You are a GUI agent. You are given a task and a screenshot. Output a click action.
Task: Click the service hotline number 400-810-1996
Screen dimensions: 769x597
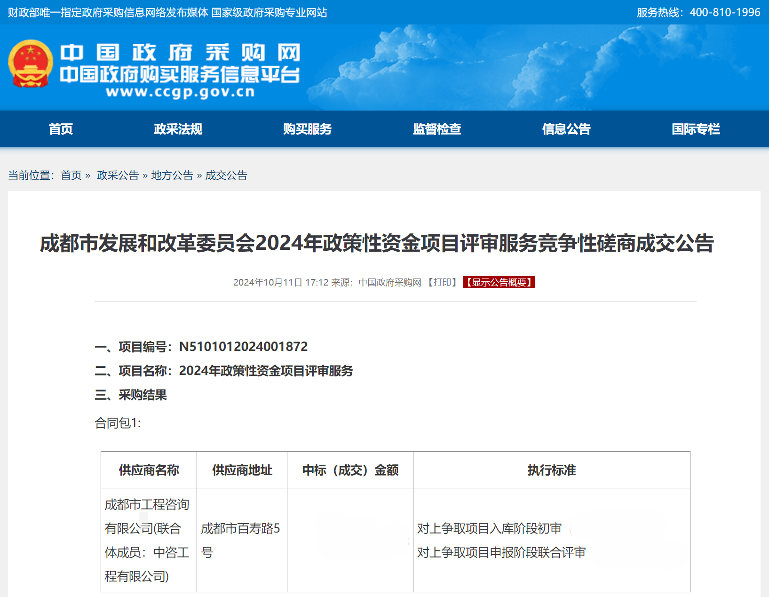tap(724, 12)
